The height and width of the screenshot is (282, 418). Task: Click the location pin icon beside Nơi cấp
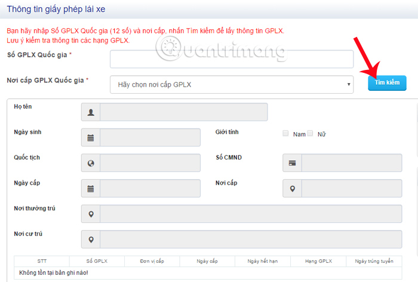(x=292, y=189)
